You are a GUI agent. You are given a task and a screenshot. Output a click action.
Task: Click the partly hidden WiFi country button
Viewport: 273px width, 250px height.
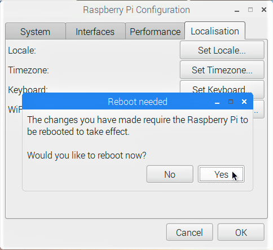click(259, 109)
